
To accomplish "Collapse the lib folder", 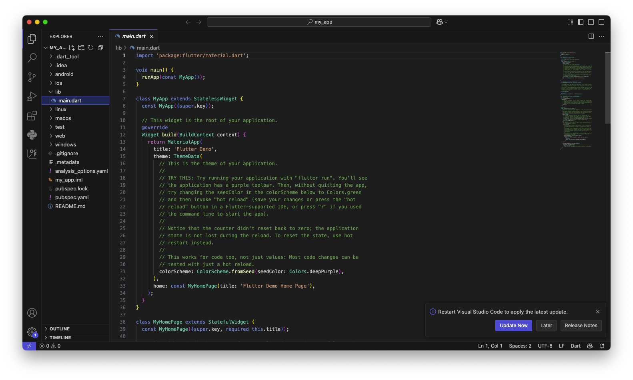I will tap(58, 92).
